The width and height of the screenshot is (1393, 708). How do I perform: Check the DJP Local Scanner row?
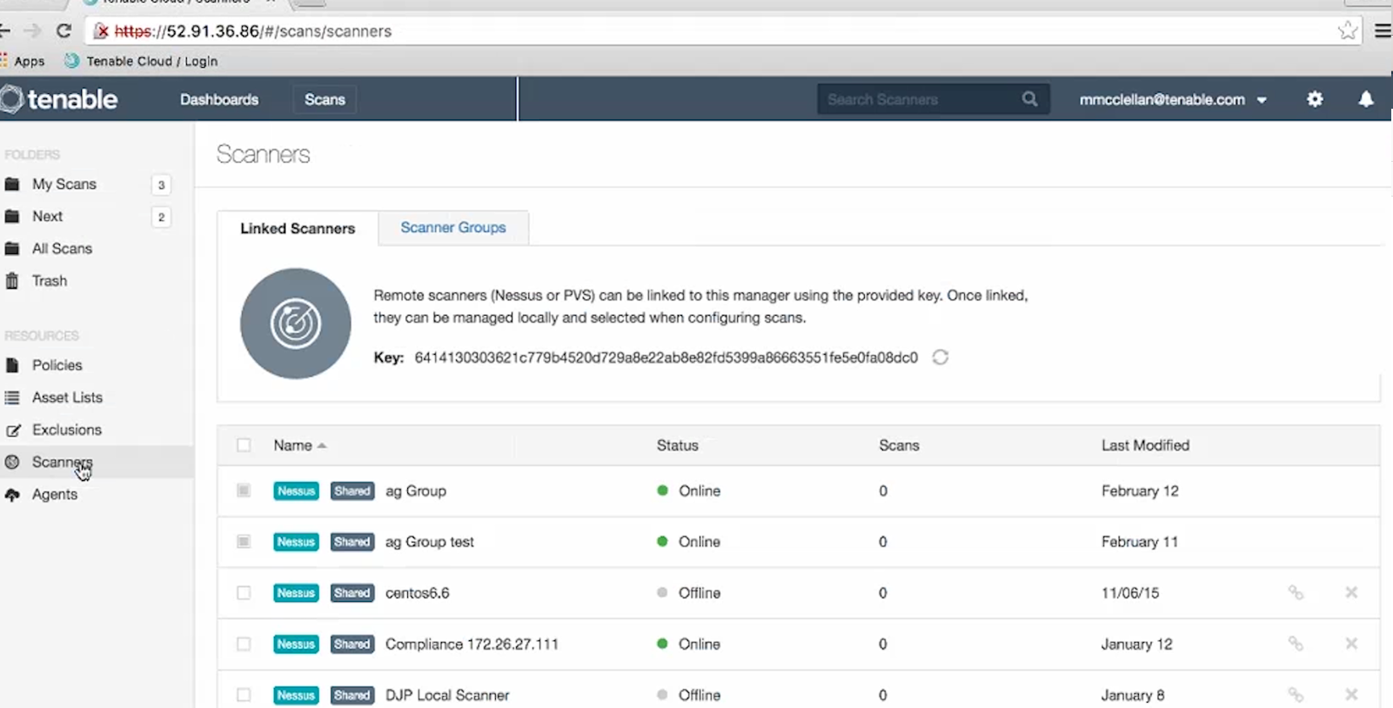[x=244, y=695]
